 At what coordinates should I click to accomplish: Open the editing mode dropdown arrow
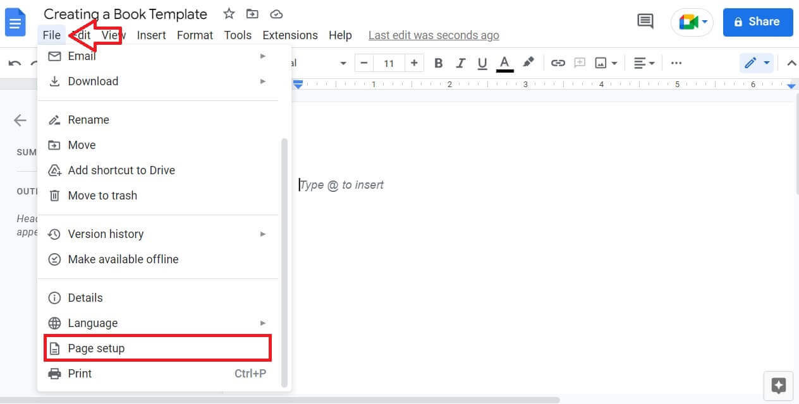765,62
